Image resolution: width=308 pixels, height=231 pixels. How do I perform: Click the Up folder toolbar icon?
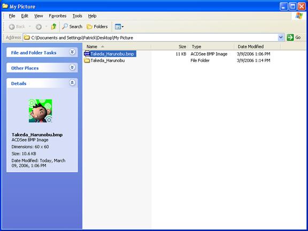(53, 27)
